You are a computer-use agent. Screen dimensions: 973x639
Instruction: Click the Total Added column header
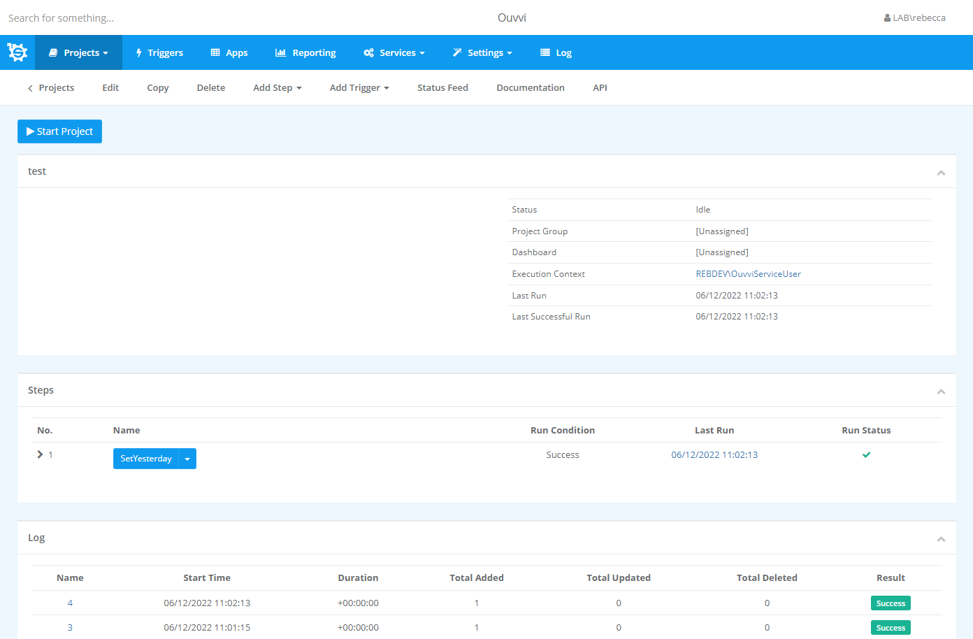477,578
